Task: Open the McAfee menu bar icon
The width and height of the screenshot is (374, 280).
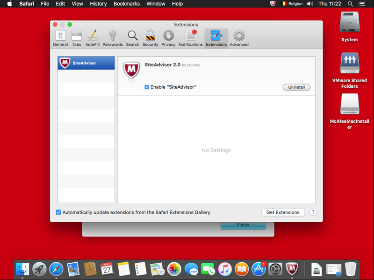Action: coord(273,4)
